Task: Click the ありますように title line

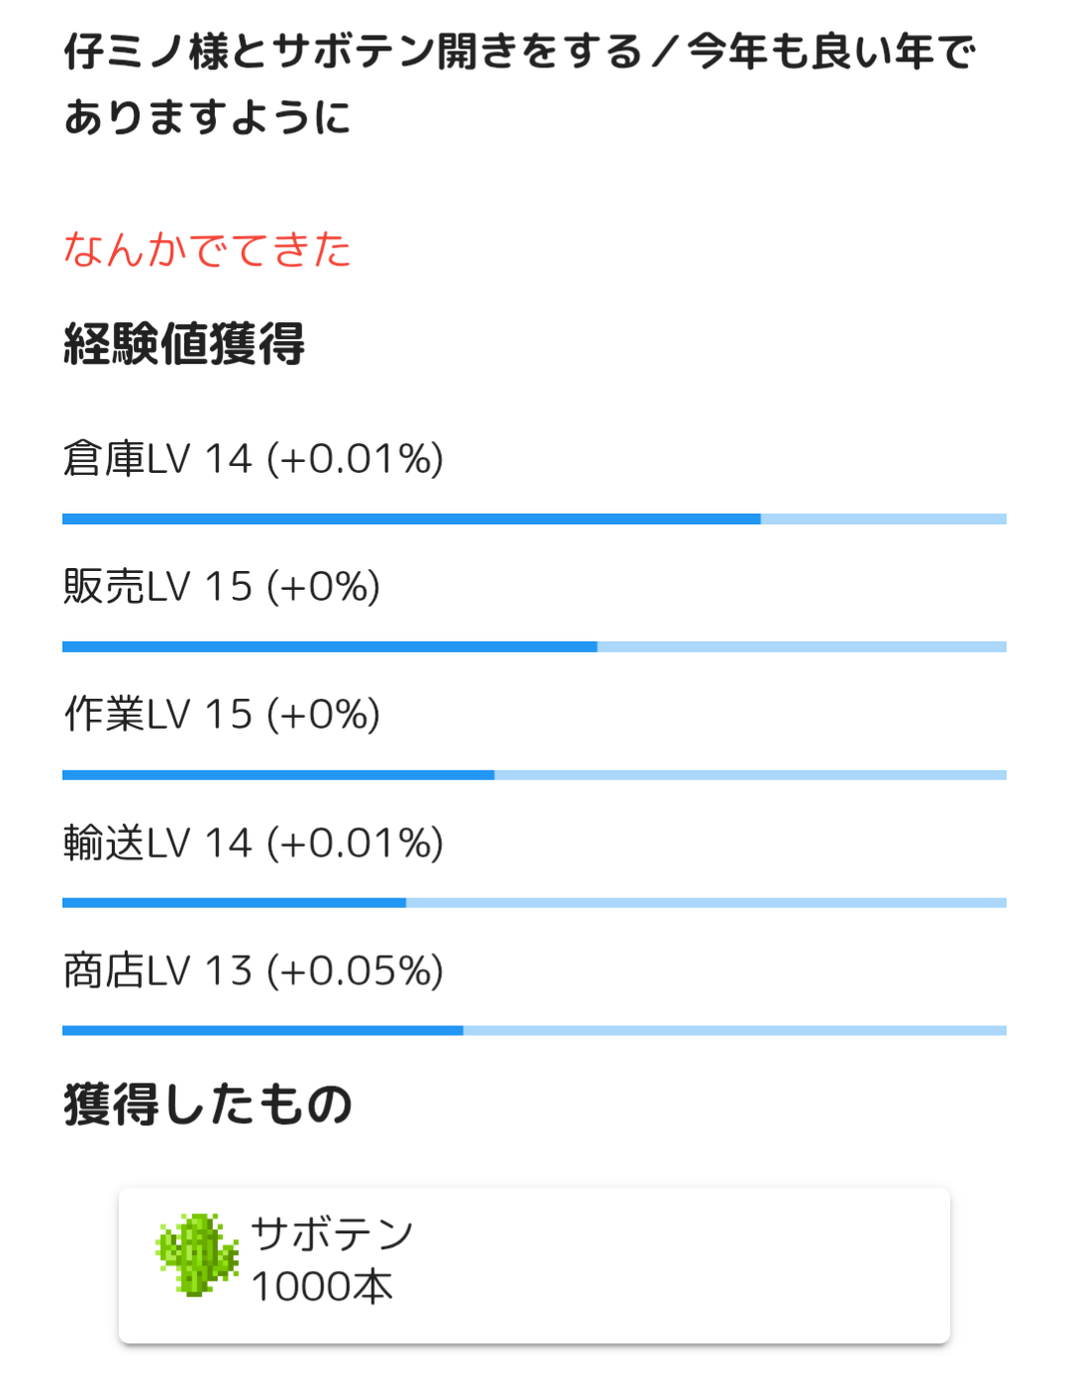Action: (x=207, y=118)
